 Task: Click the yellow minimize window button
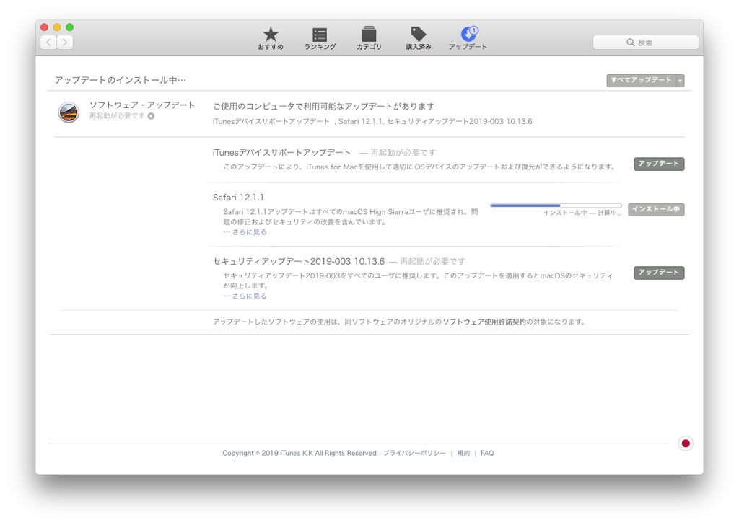click(57, 27)
